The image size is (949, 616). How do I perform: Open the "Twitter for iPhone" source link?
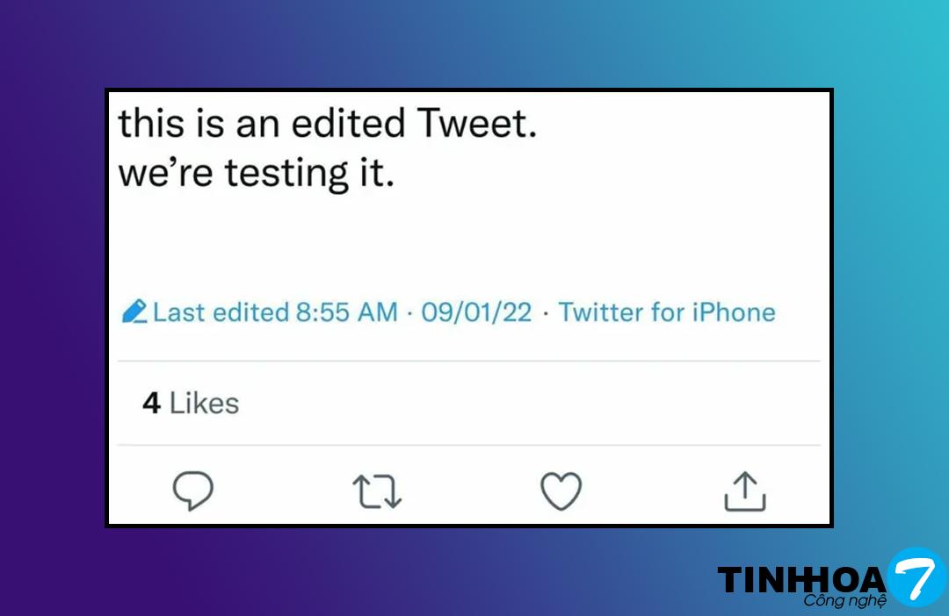coord(667,312)
